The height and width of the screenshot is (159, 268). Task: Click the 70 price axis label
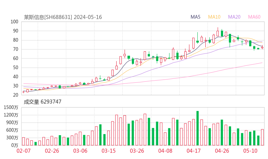(16, 49)
